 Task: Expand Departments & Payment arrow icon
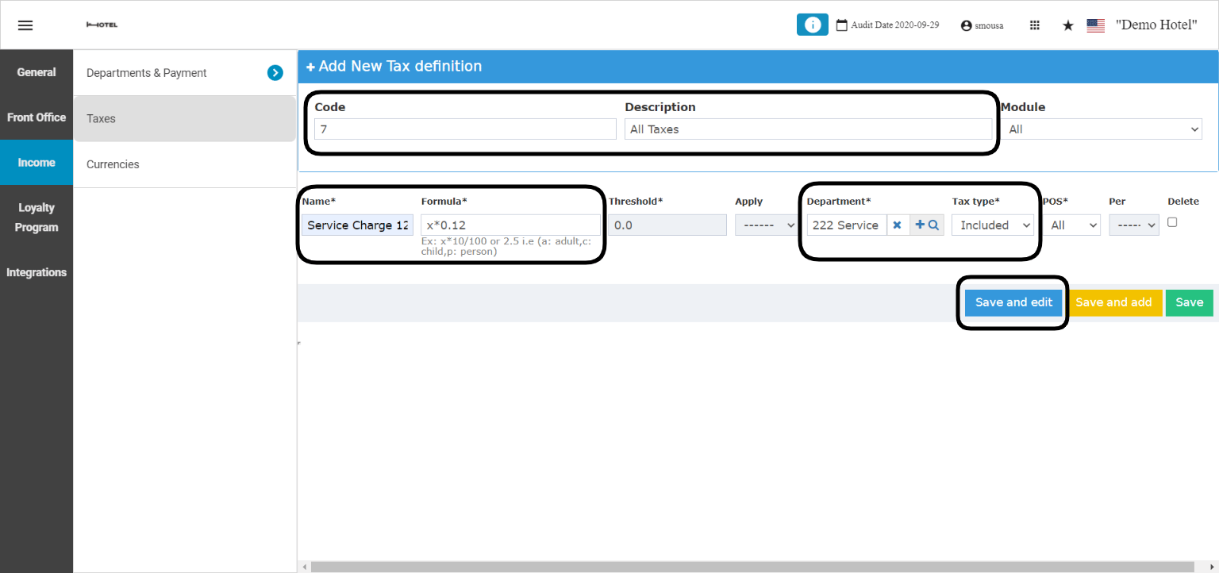coord(275,73)
